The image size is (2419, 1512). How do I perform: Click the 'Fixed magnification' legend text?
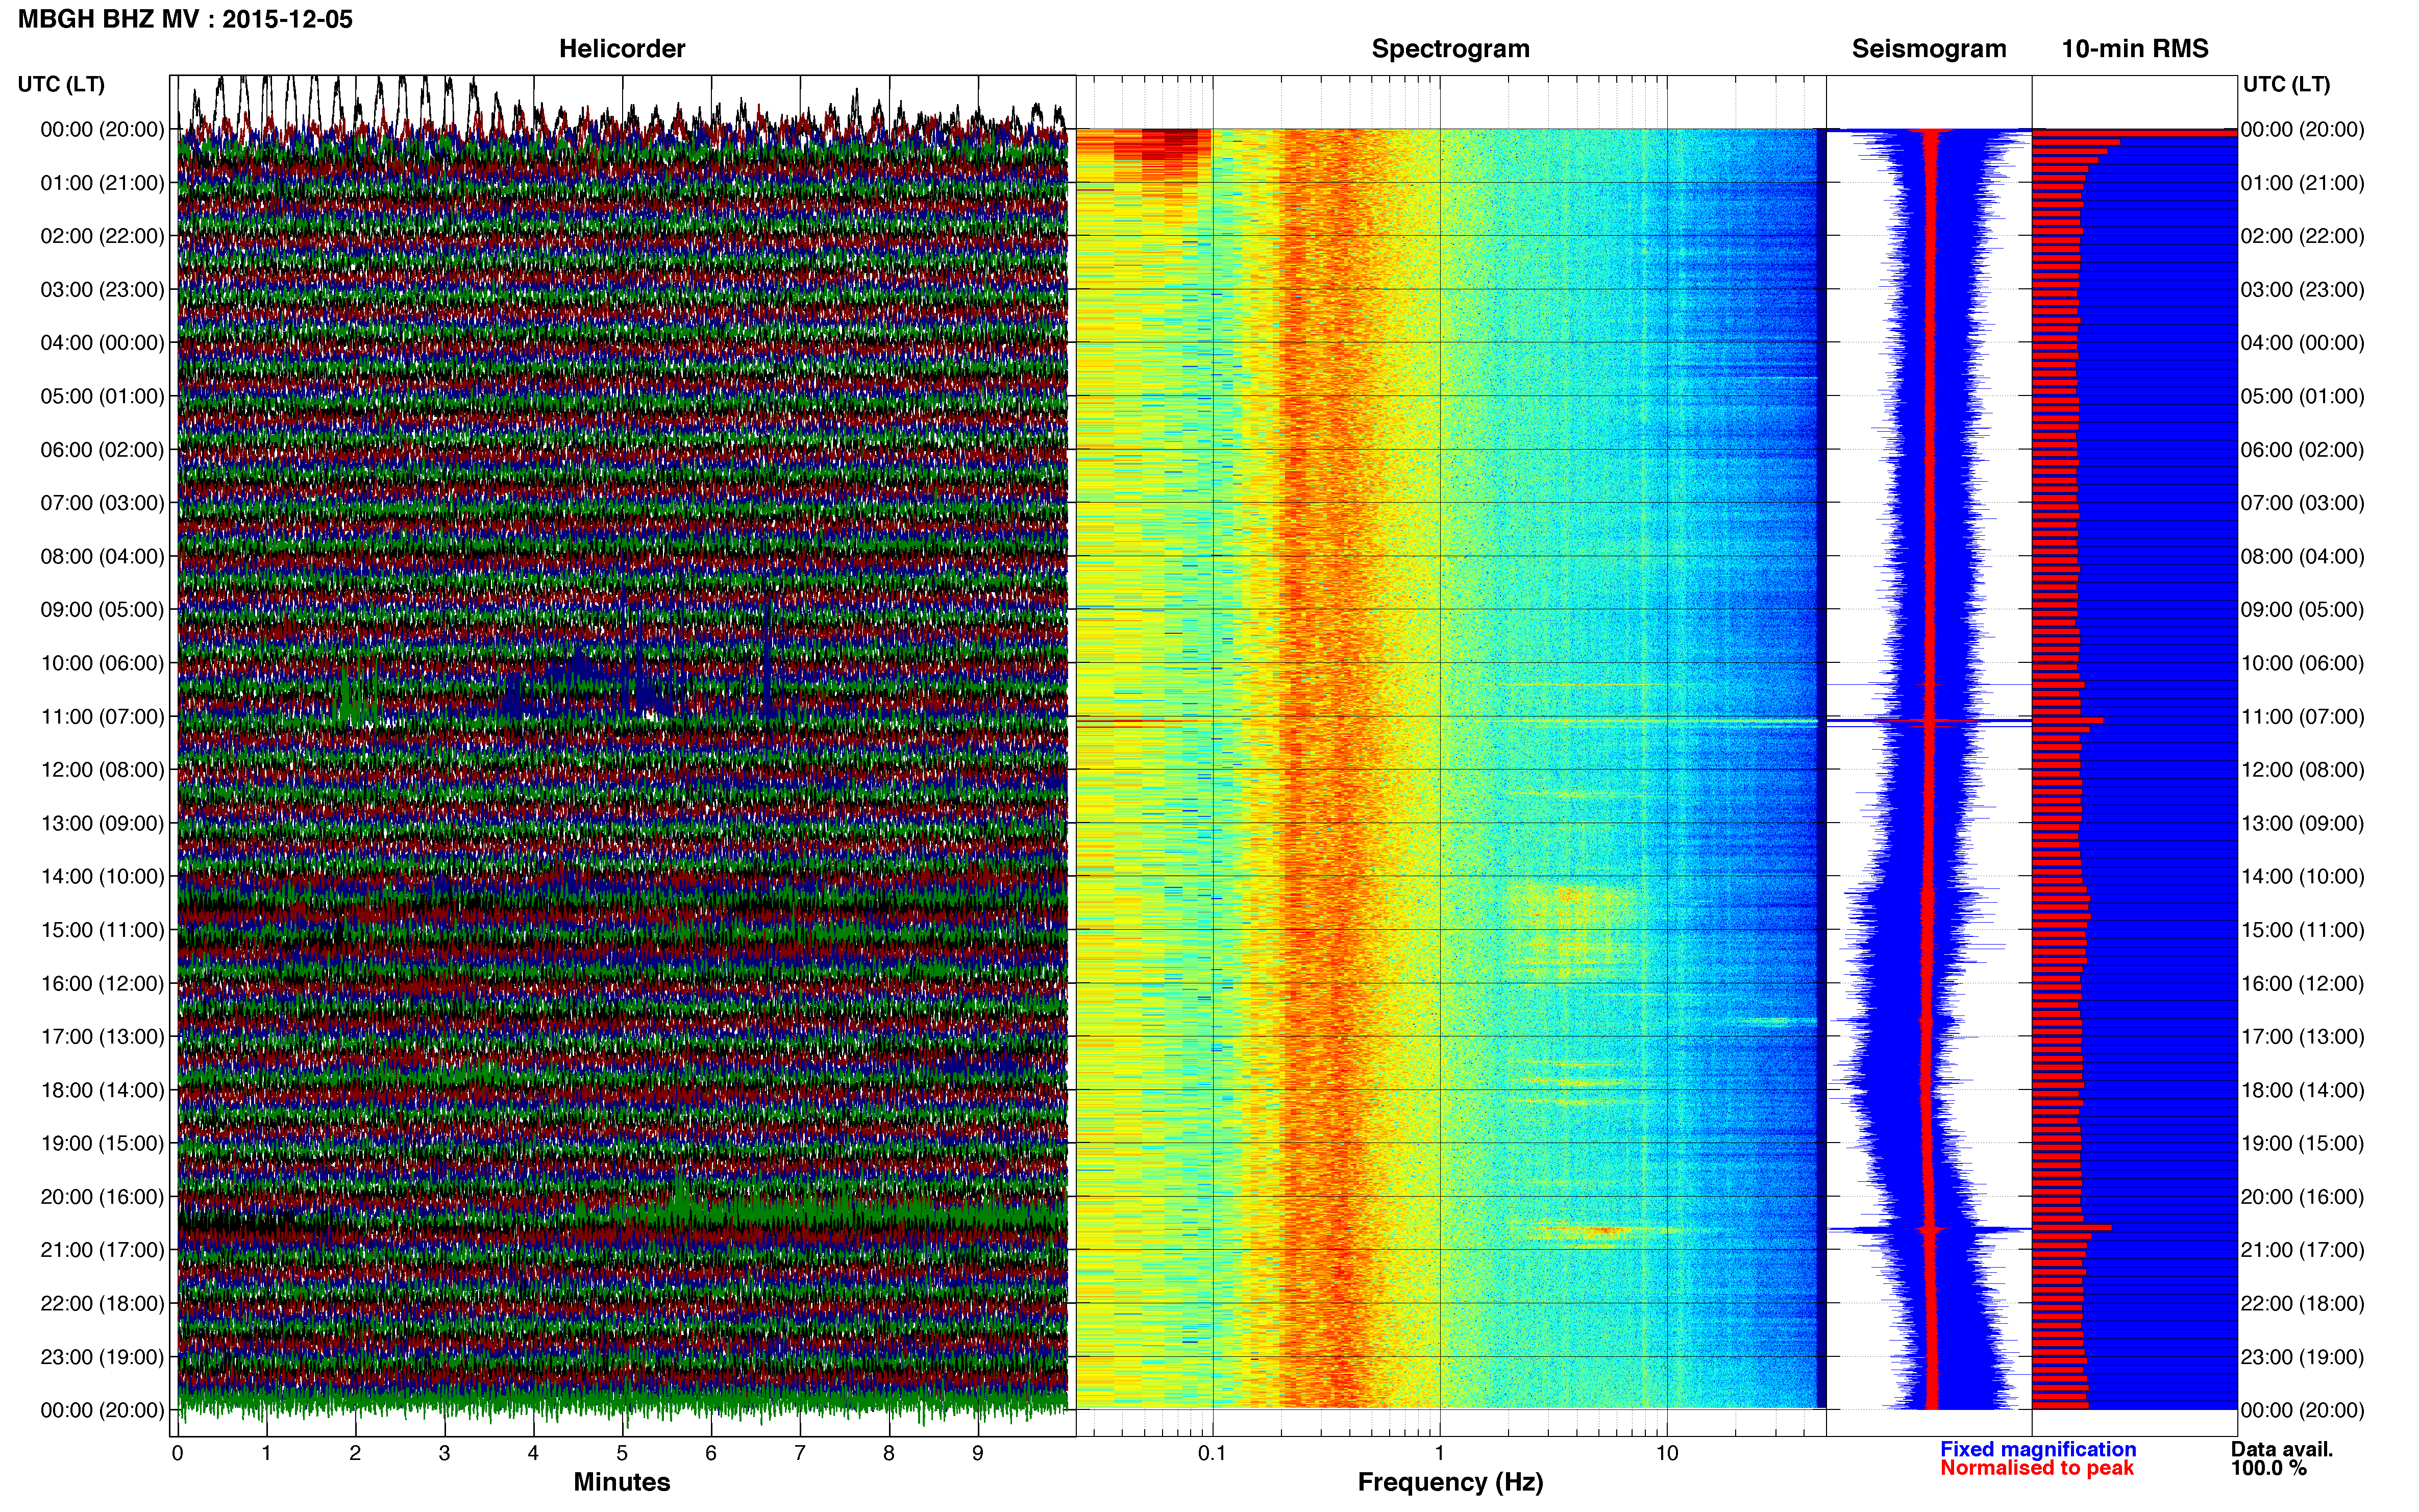click(2038, 1449)
